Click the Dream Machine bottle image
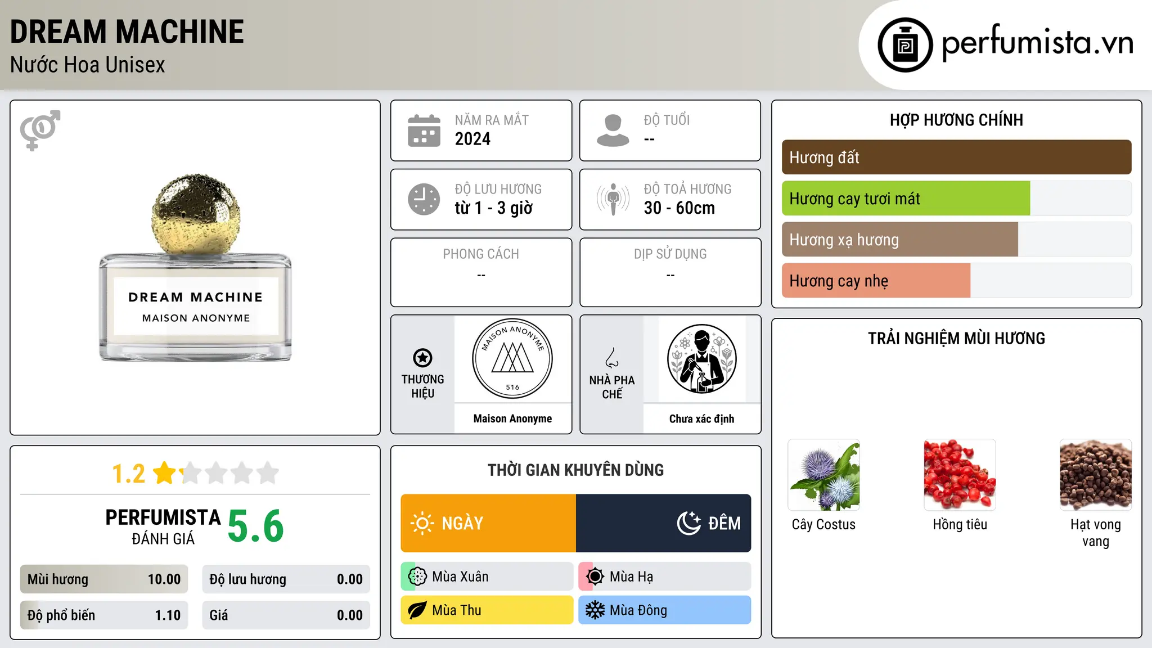The height and width of the screenshot is (648, 1152). pyautogui.click(x=195, y=268)
